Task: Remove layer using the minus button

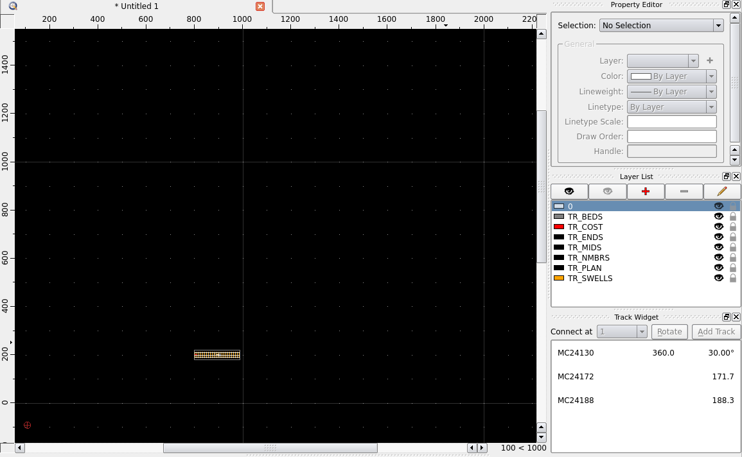Action: point(684,191)
